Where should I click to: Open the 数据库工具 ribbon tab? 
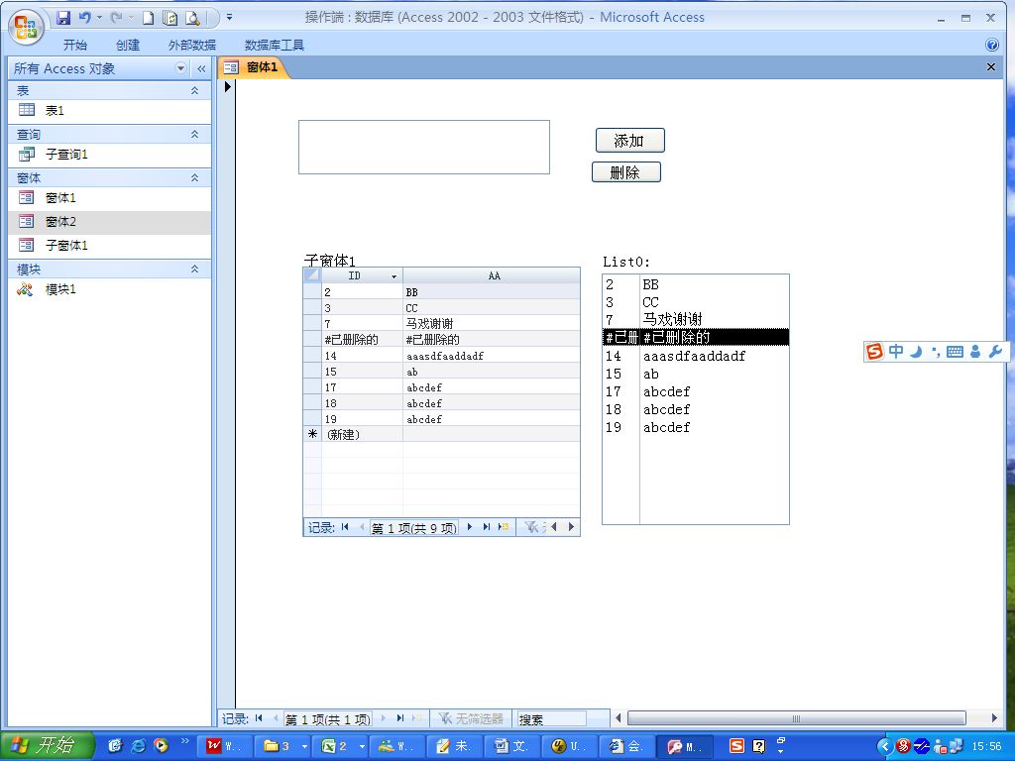click(x=275, y=45)
